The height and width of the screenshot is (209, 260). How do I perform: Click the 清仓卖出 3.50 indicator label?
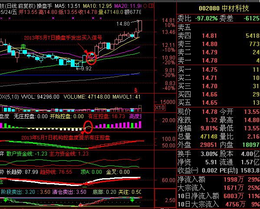point(69,192)
